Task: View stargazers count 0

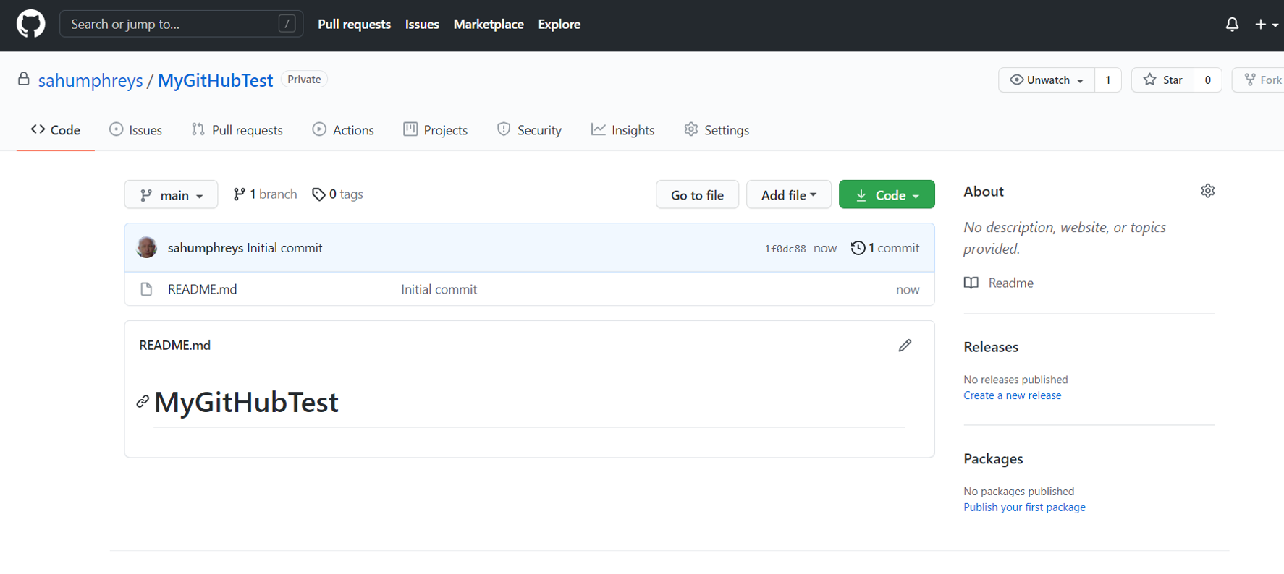Action: (x=1207, y=80)
